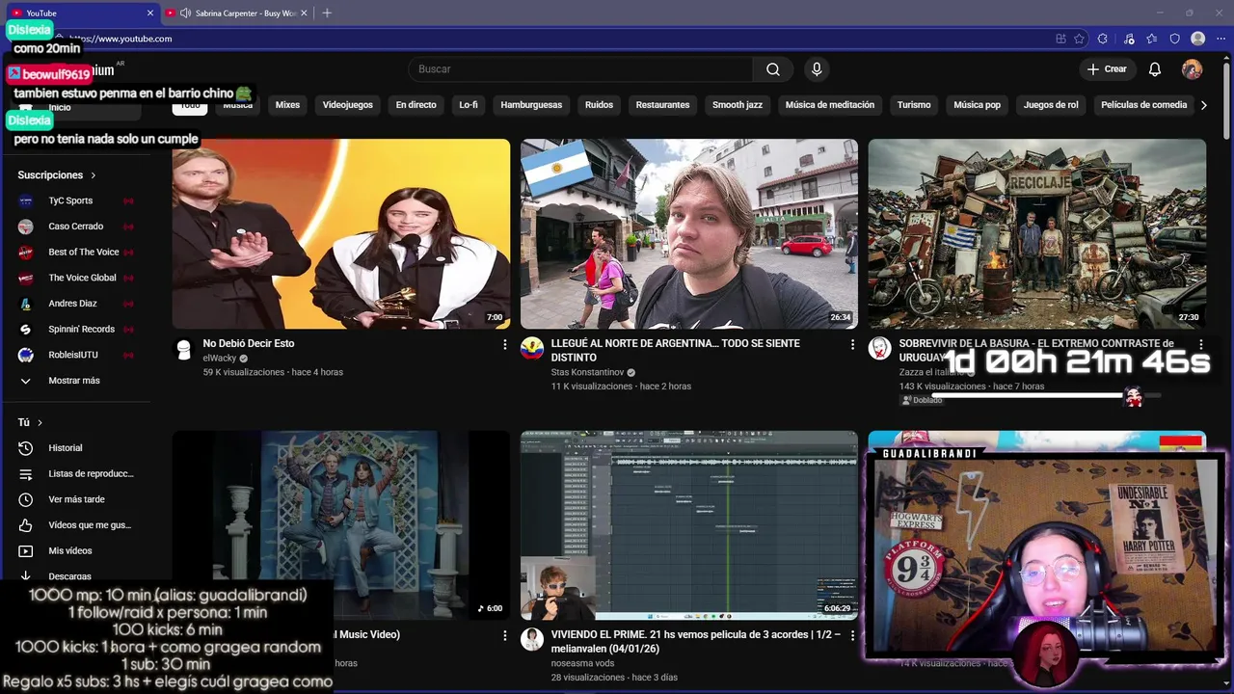This screenshot has height=694, width=1234.
Task: Show next category chips arrow
Action: click(x=1203, y=105)
